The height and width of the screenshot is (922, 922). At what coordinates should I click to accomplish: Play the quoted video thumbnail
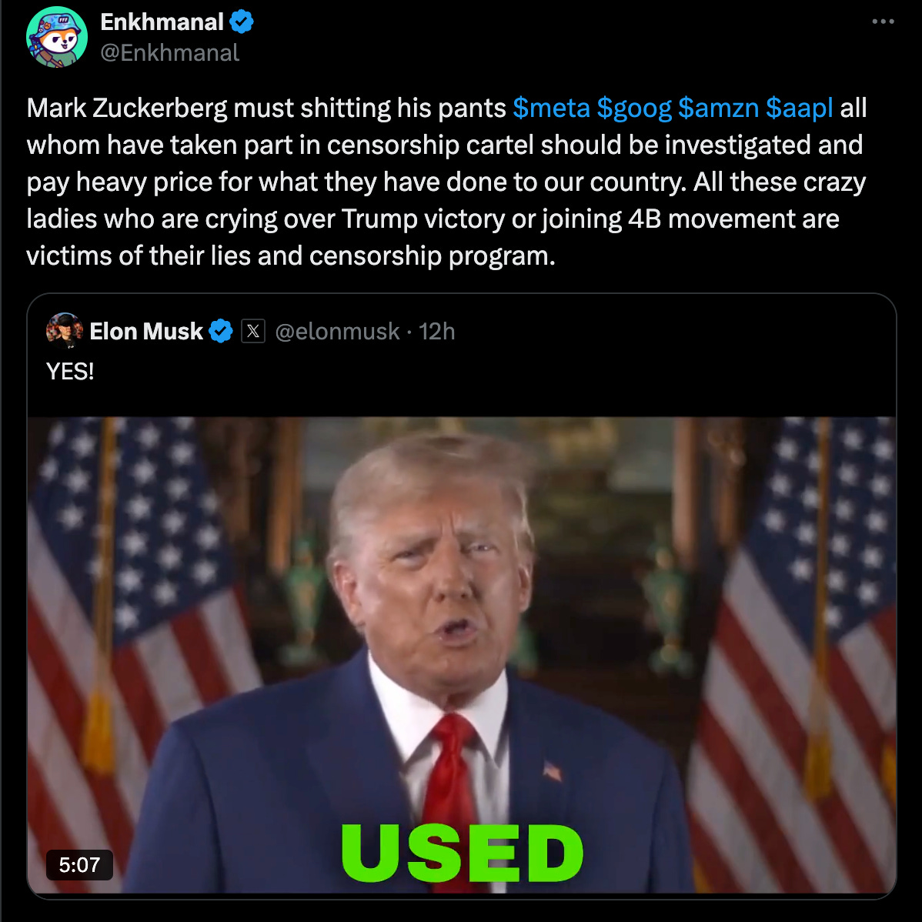pyautogui.click(x=462, y=654)
